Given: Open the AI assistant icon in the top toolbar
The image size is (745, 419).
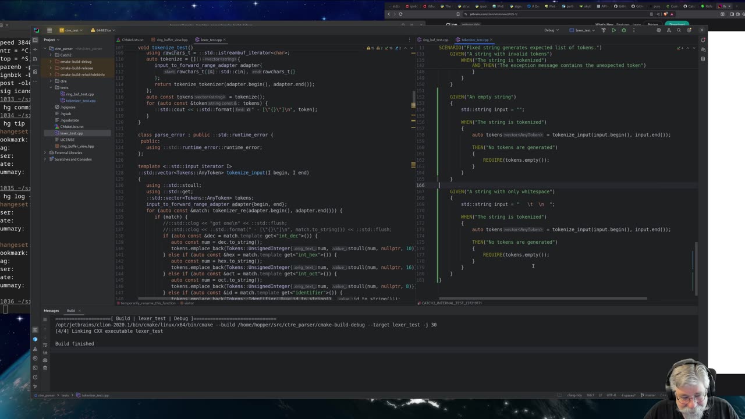Looking at the screenshot, I should click(x=659, y=30).
